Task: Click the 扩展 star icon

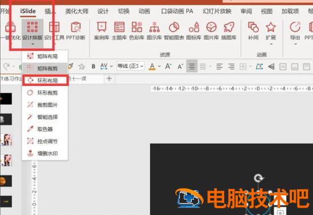Action: 271,27
